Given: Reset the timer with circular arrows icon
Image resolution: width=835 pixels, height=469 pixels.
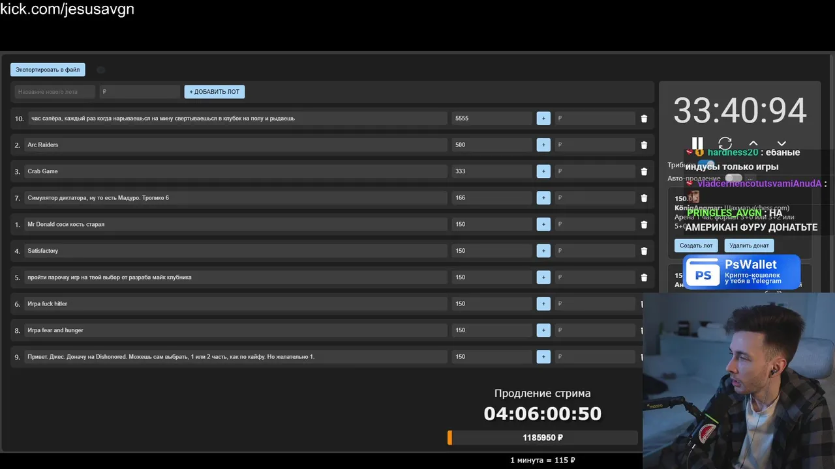Looking at the screenshot, I should tap(725, 143).
